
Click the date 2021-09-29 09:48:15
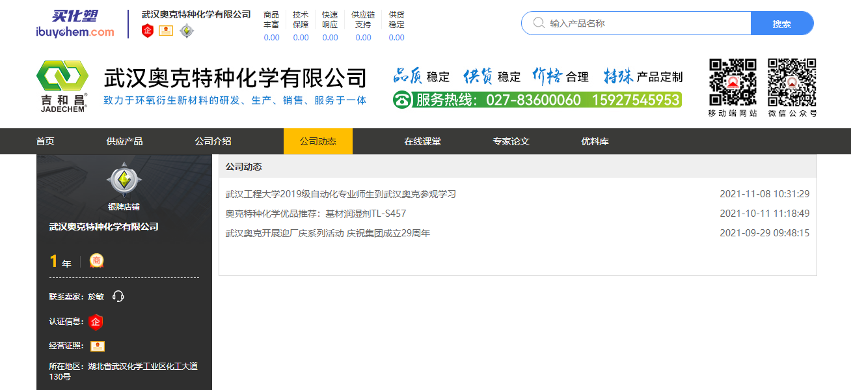[x=764, y=233]
